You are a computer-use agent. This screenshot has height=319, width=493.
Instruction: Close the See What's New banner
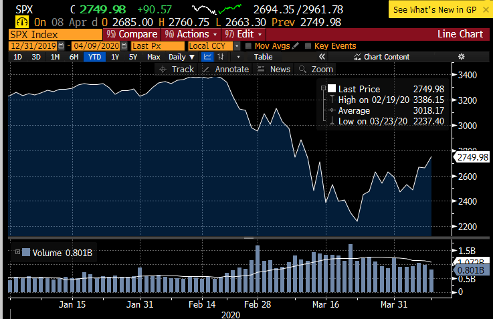tap(486, 10)
